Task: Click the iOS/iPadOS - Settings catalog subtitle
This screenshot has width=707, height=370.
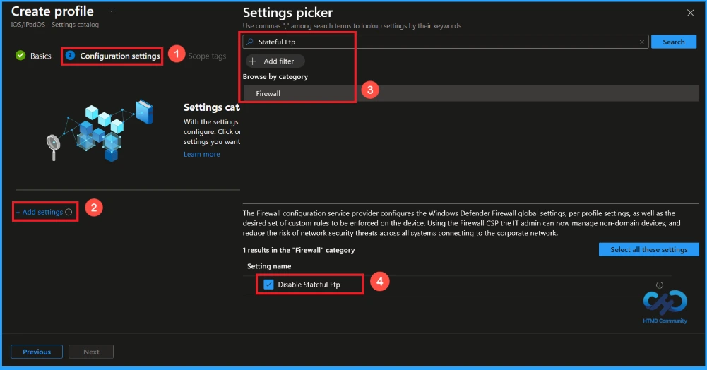Action: point(55,25)
